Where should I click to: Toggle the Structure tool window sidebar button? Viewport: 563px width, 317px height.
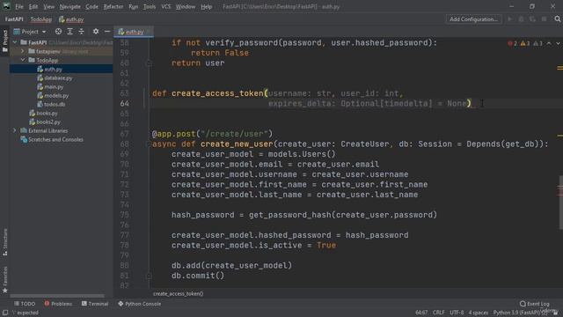[x=5, y=242]
